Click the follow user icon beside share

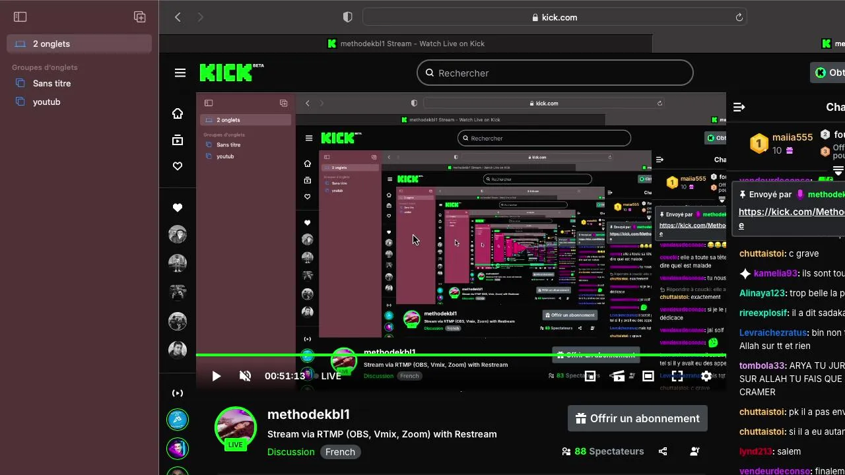coord(694,451)
